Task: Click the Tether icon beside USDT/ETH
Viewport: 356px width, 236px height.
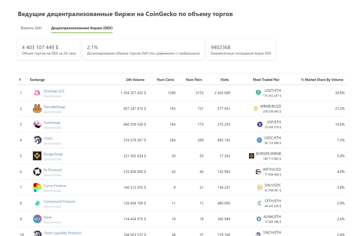Action: (258, 93)
